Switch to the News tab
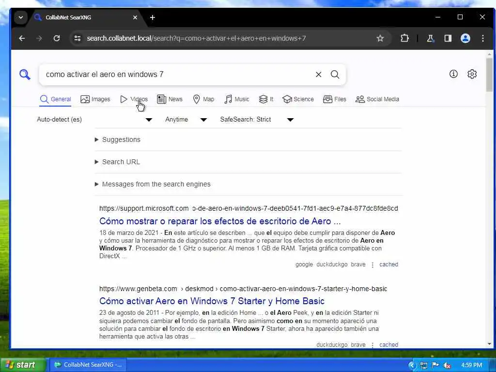Image resolution: width=496 pixels, height=372 pixels. coord(170,99)
